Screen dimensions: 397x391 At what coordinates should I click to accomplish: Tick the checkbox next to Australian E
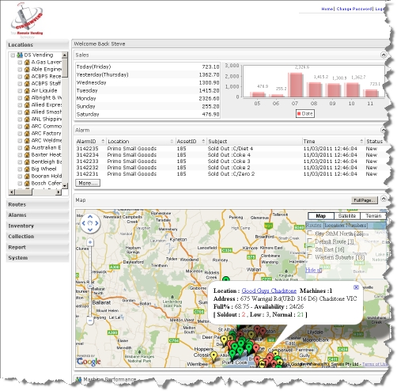click(x=20, y=148)
